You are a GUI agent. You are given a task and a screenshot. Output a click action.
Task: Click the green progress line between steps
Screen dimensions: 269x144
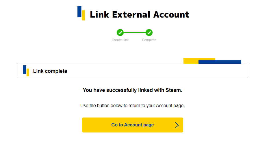point(135,33)
